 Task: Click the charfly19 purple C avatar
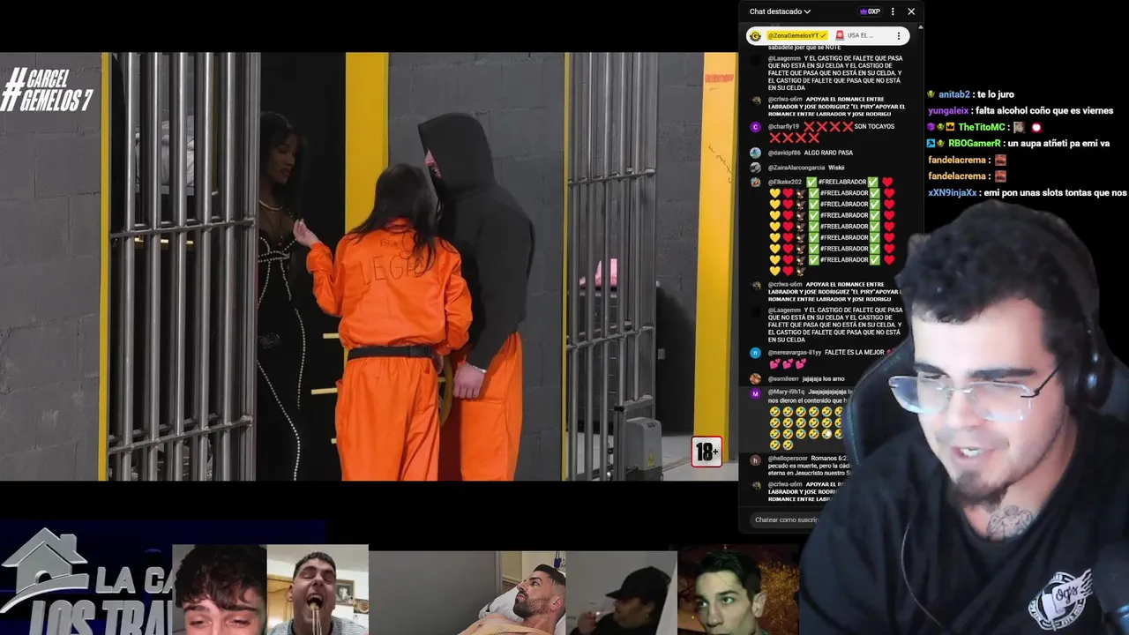pos(755,127)
